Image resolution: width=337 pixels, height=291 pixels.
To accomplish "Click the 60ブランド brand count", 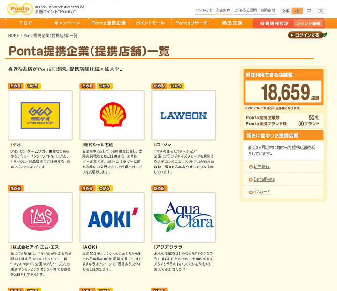I will click(309, 123).
